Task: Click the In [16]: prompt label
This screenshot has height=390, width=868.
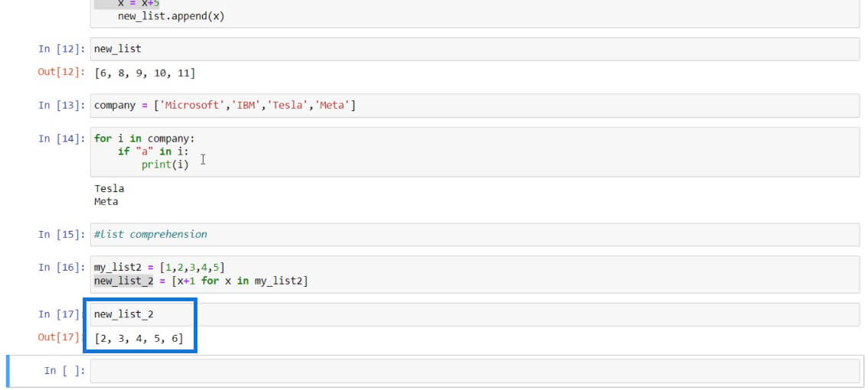Action: (x=61, y=268)
